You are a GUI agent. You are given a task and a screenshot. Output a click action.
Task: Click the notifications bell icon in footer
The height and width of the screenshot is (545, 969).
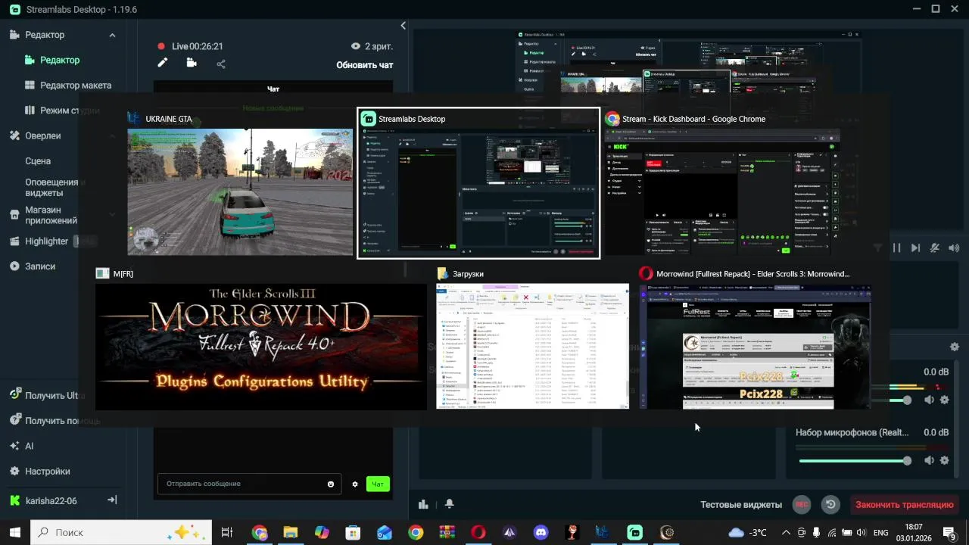click(x=450, y=504)
